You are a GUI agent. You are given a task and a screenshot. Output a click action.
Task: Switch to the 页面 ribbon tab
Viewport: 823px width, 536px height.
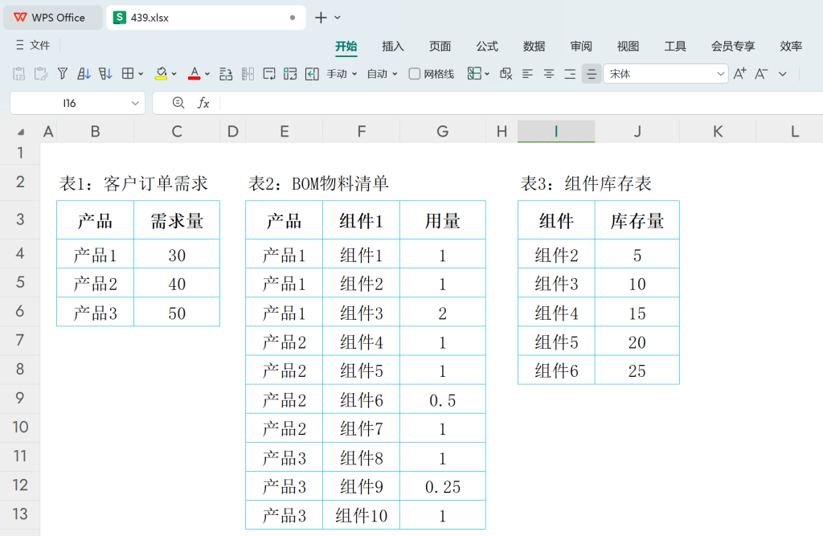click(x=440, y=46)
